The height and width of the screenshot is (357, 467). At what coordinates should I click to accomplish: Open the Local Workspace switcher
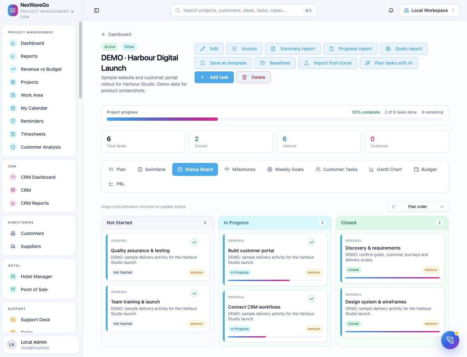(x=429, y=10)
